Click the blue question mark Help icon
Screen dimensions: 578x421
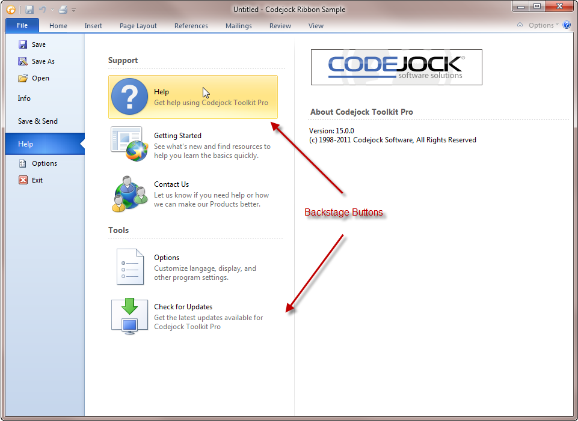click(129, 97)
